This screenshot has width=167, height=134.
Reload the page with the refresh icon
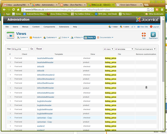(x=13, y=9)
